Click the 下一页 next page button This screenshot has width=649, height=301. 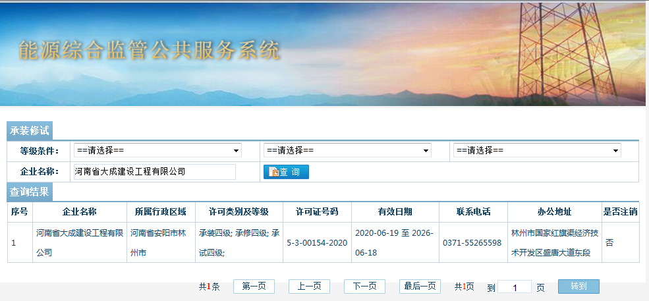point(364,287)
